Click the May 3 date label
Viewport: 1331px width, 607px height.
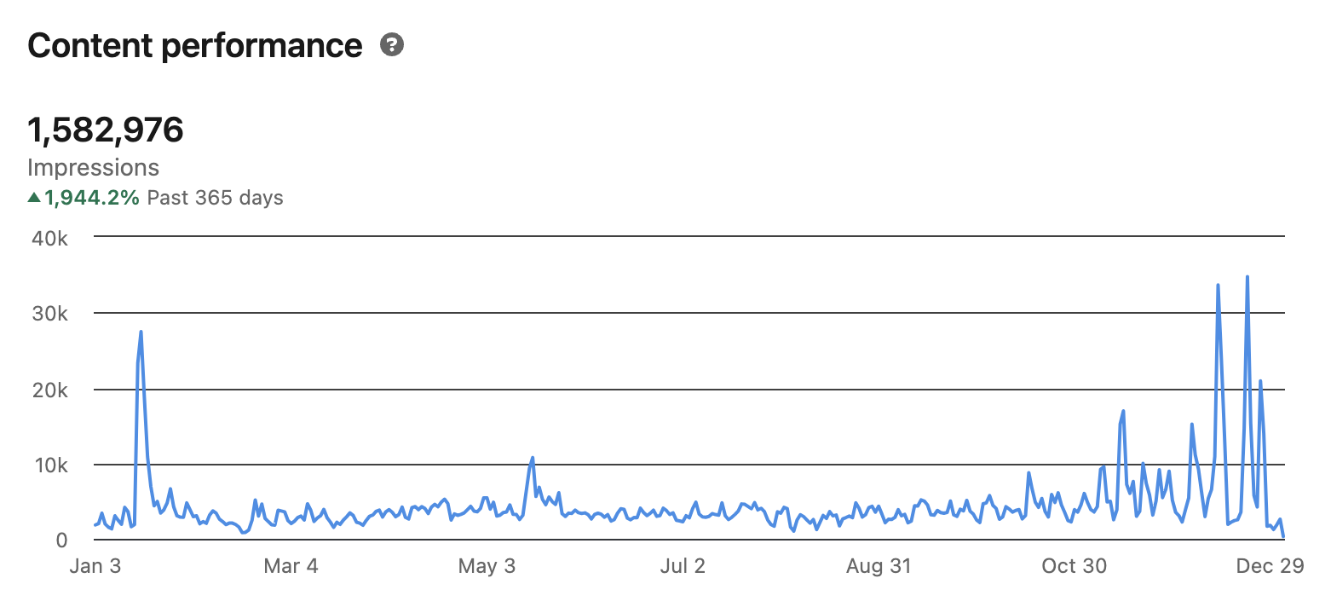pyautogui.click(x=487, y=566)
